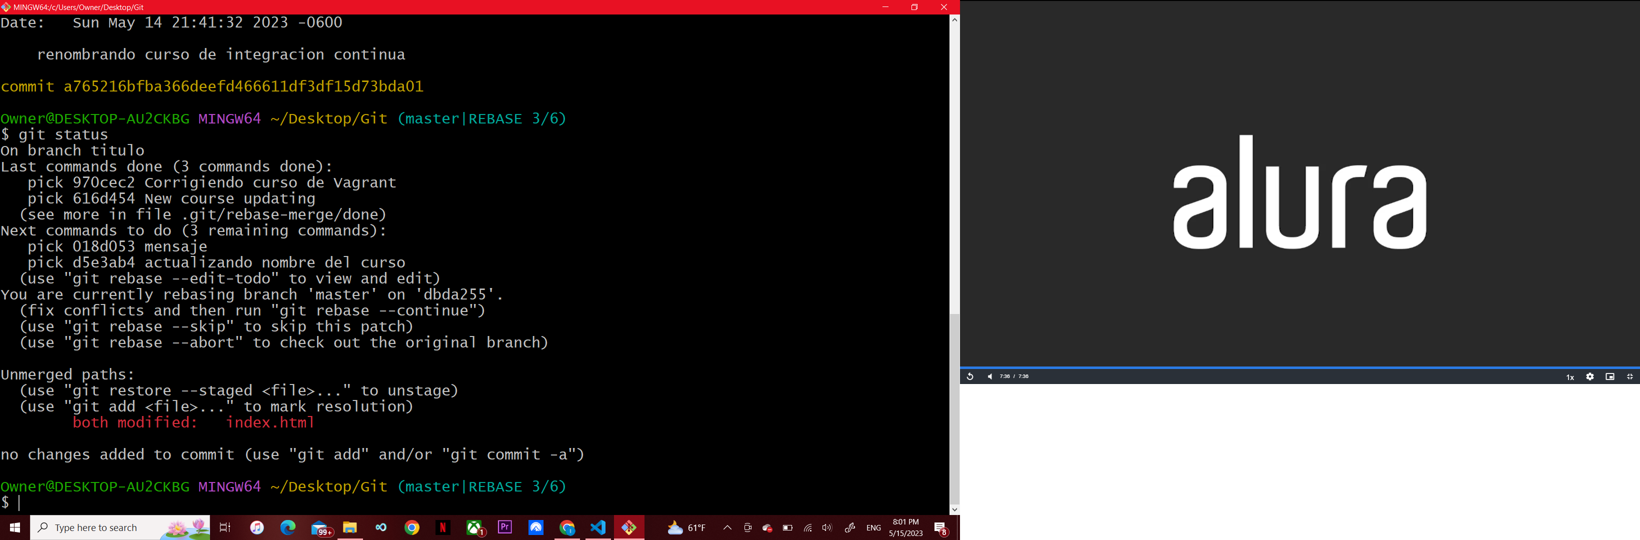This screenshot has height=540, width=1640.
Task: Focus the taskbar search box
Action: [120, 527]
